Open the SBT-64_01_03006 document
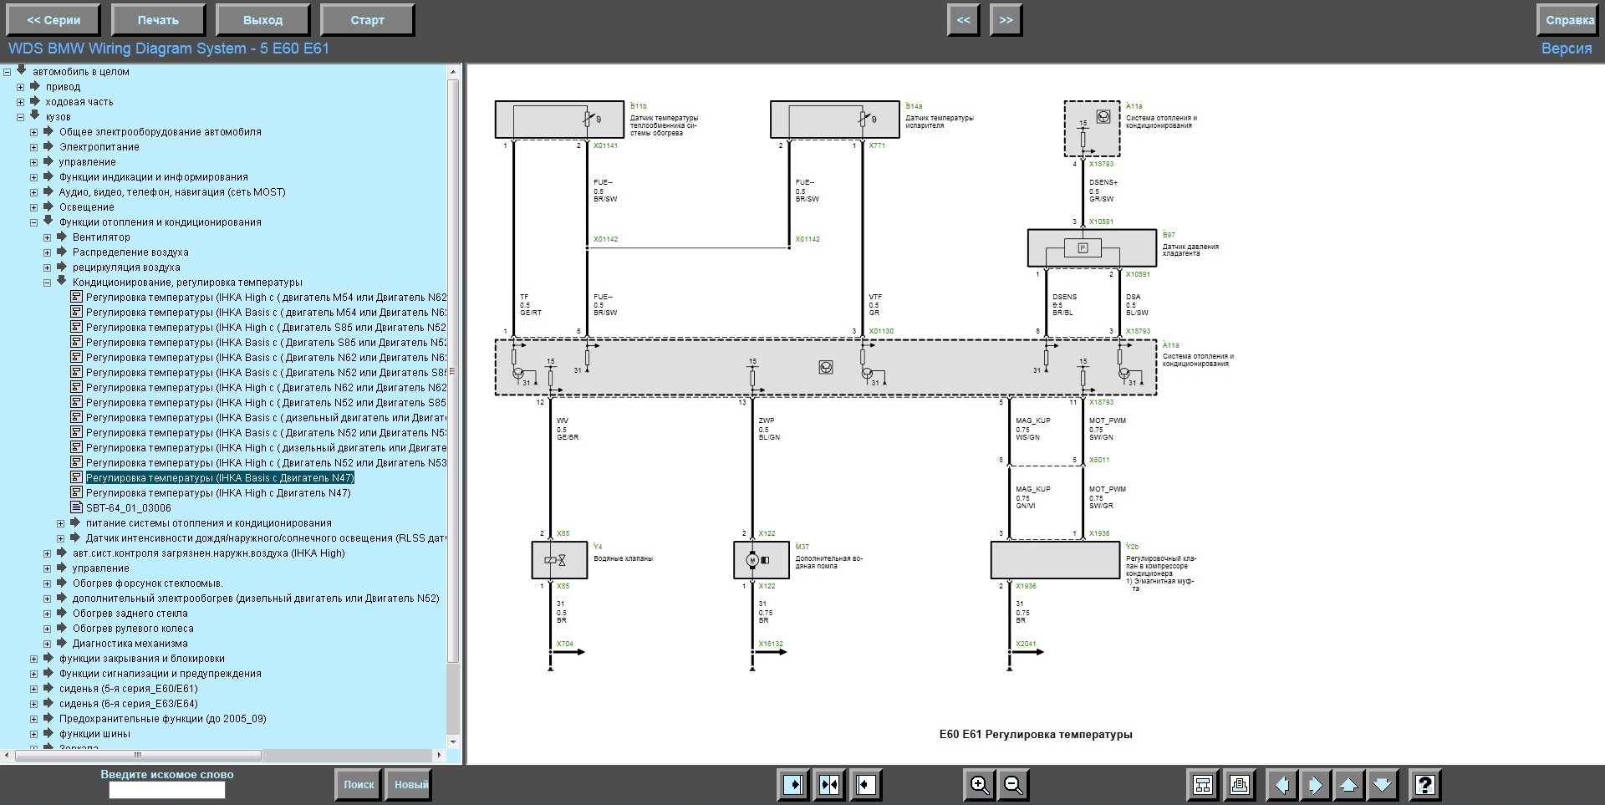 tap(128, 508)
